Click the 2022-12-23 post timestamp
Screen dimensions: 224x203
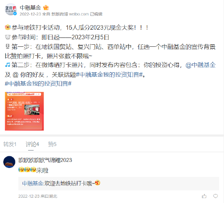[x=30, y=14]
